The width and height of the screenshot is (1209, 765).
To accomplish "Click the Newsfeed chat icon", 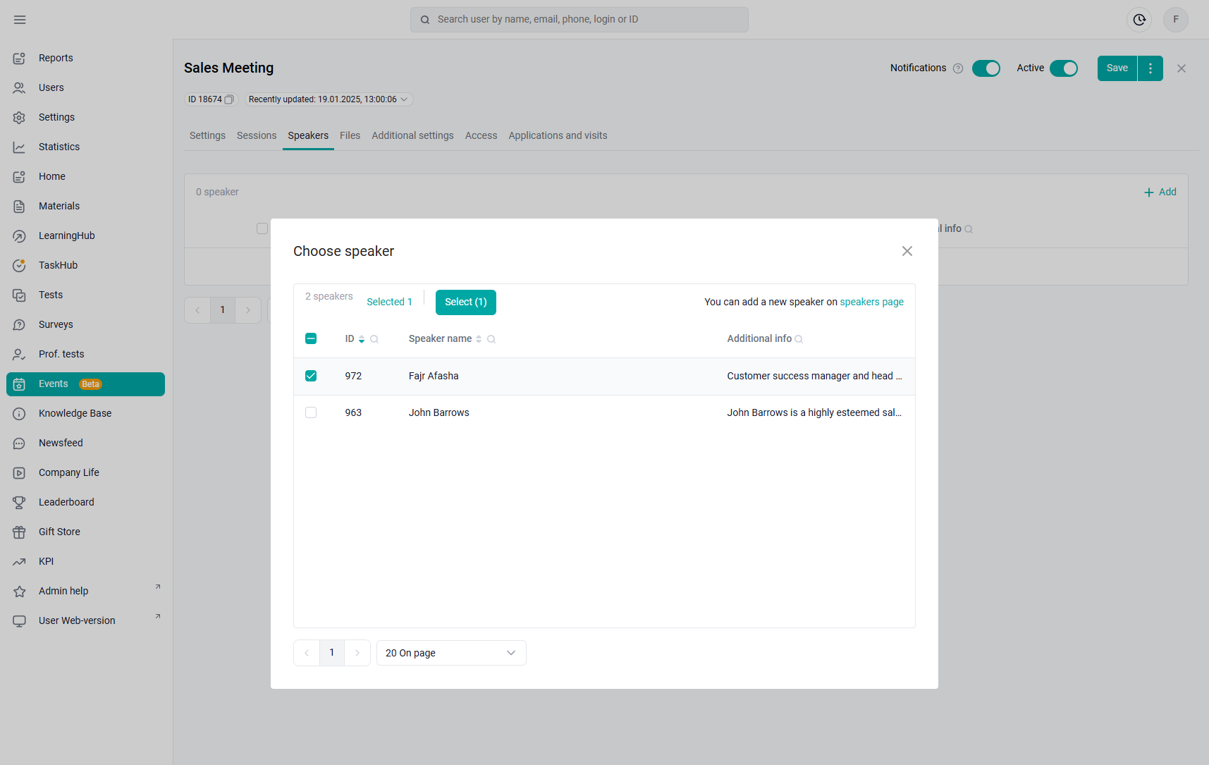I will pos(20,443).
